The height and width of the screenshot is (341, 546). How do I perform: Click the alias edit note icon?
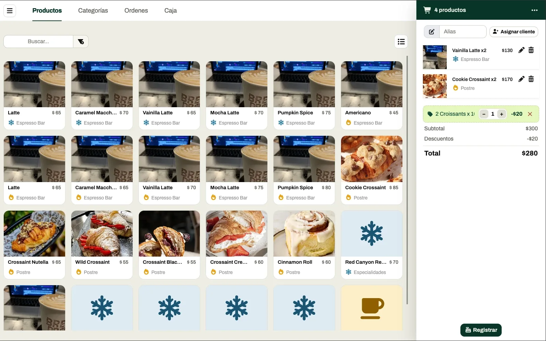coord(432,32)
